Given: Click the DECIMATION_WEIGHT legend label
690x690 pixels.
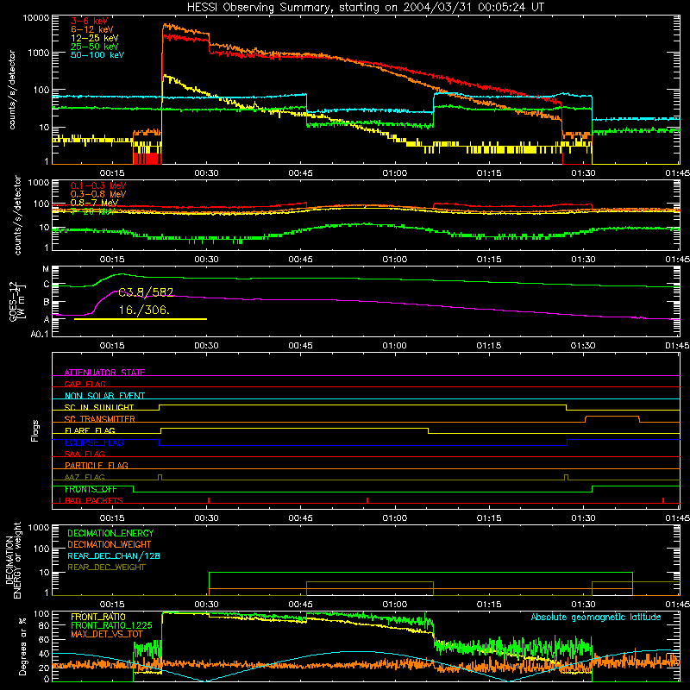Looking at the screenshot, I should [110, 544].
